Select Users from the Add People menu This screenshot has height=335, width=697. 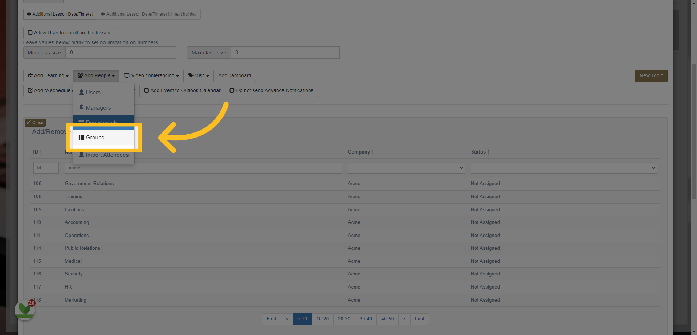[104, 93]
